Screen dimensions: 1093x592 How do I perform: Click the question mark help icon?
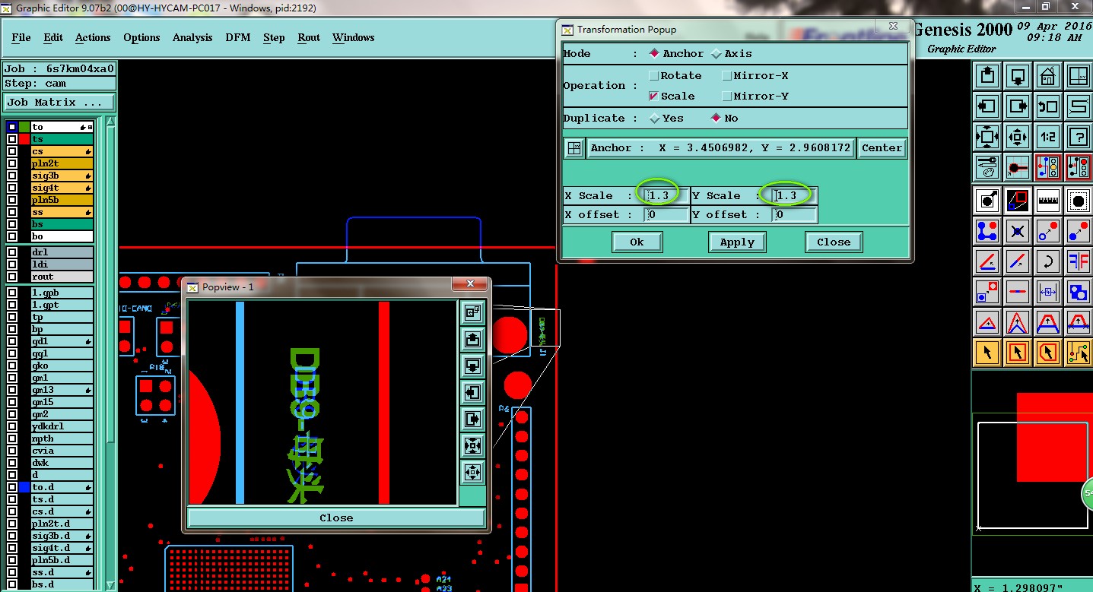click(x=1078, y=137)
